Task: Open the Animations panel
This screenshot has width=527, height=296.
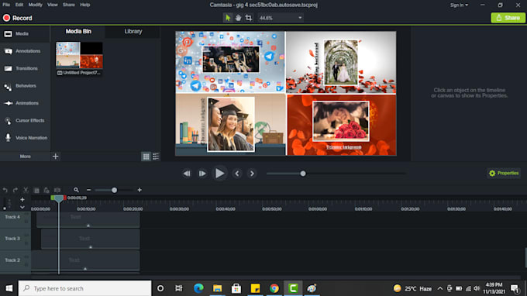Action: coord(25,103)
